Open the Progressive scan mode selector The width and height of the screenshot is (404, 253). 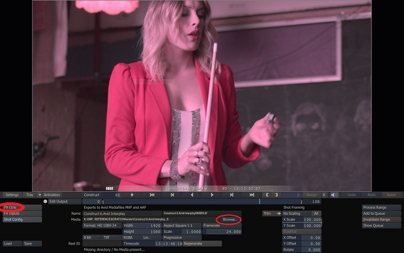(182, 237)
